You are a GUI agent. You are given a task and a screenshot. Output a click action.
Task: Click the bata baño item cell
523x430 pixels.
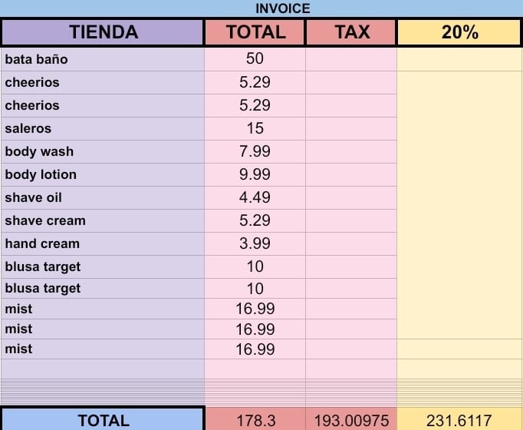coord(103,59)
